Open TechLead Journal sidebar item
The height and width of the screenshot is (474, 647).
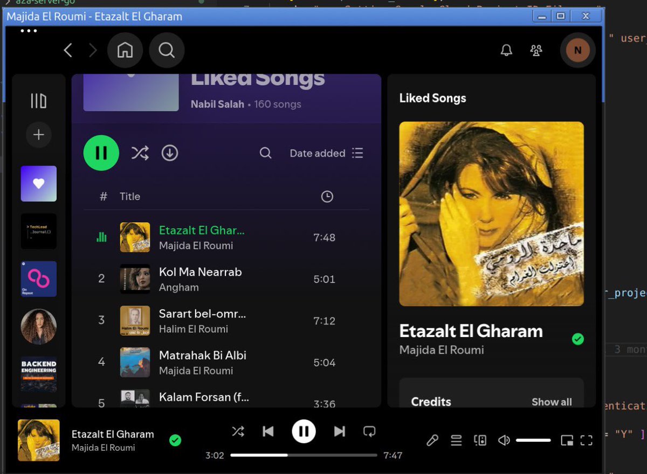(x=39, y=231)
